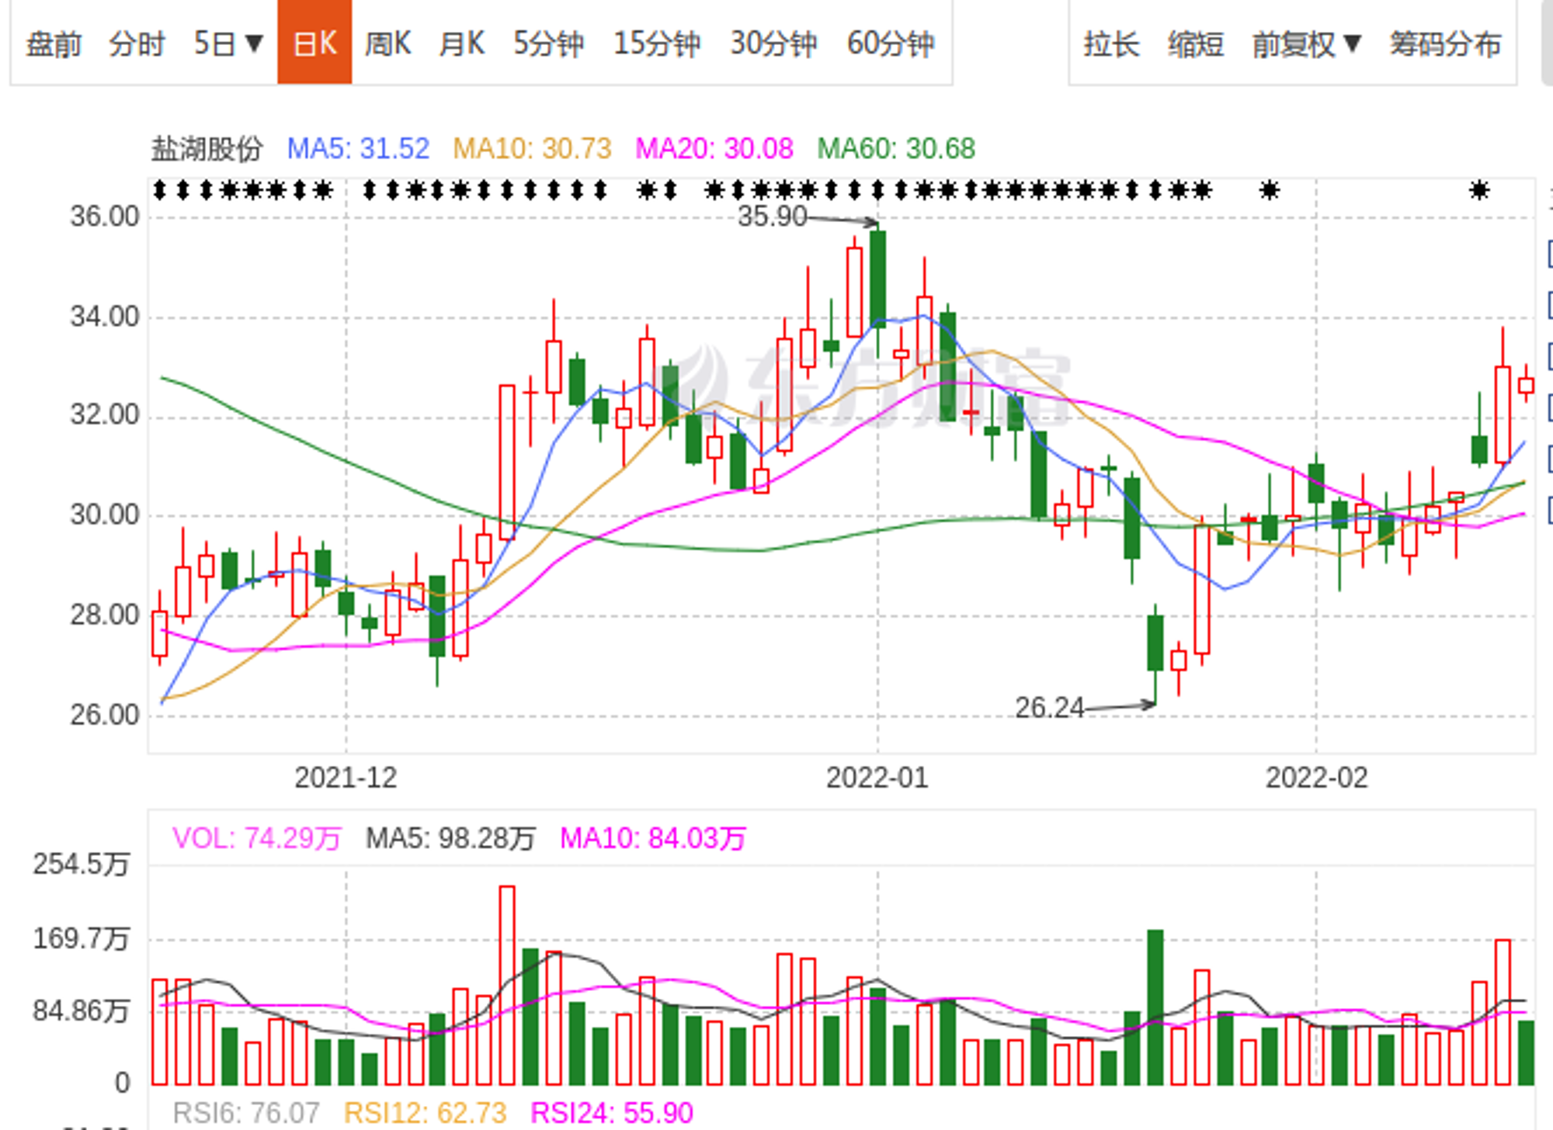The height and width of the screenshot is (1130, 1553).
Task: Click the RSI6: 76.07 value
Action: point(246,1113)
